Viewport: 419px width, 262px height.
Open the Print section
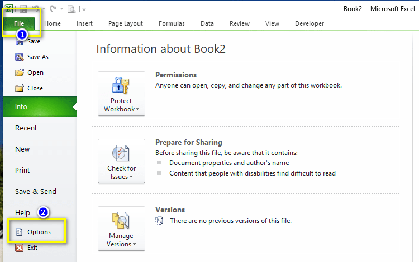[x=22, y=170]
